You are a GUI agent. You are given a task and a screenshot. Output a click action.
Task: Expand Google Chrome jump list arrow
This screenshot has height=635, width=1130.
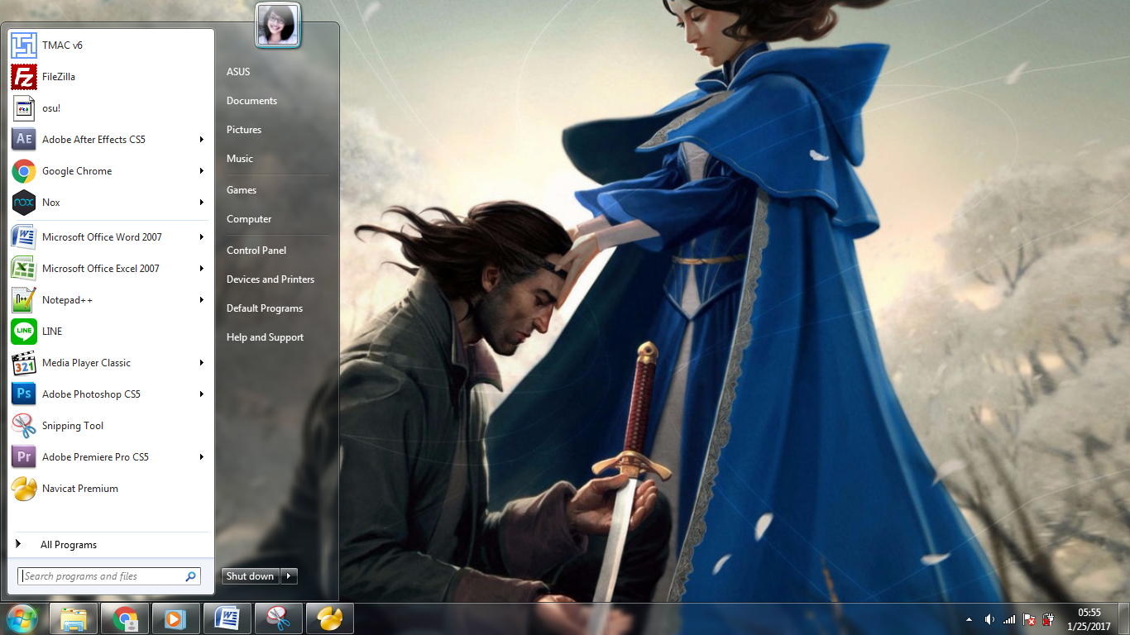pos(201,171)
